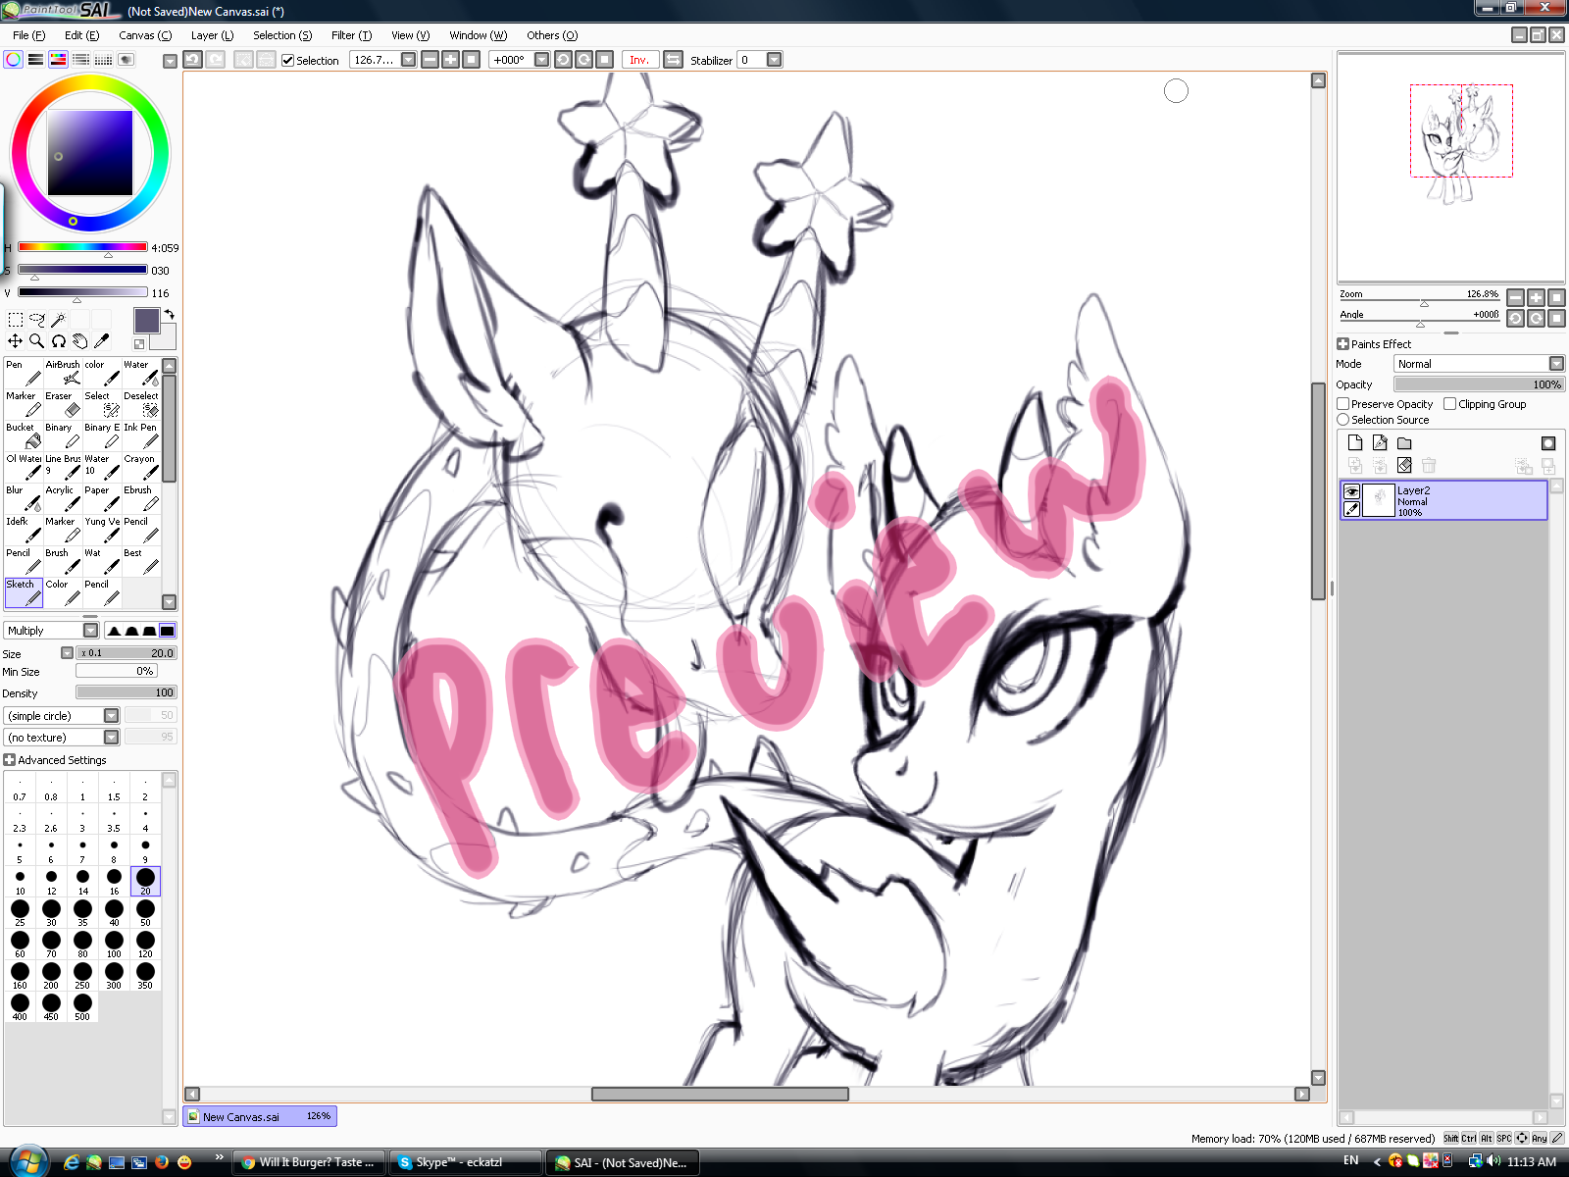1569x1177 pixels.
Task: Open the layer blending Mode dropdown
Action: 1556,364
